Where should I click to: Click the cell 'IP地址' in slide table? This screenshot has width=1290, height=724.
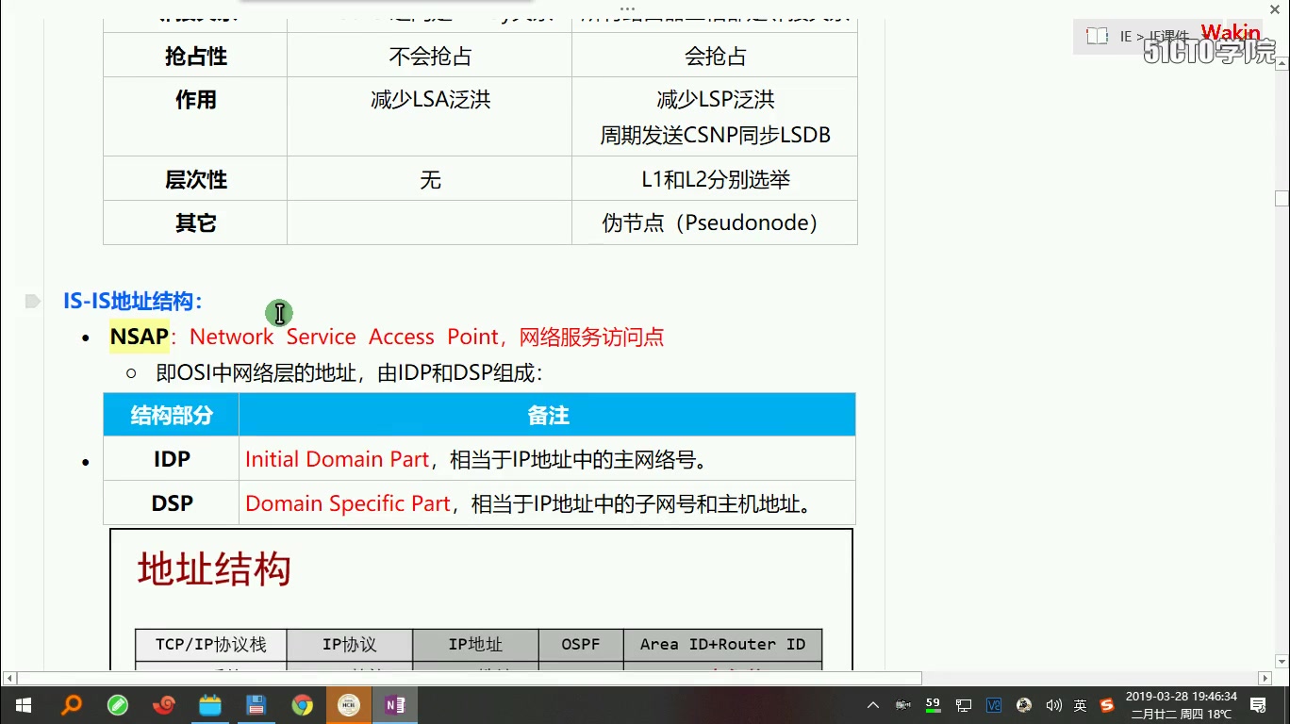(475, 645)
